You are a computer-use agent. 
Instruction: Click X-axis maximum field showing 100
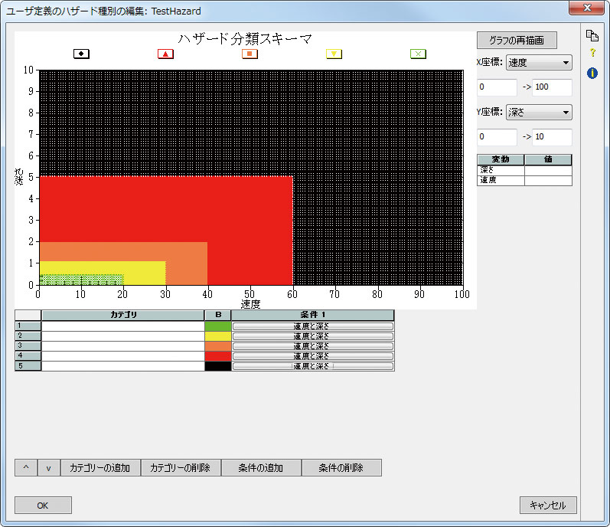pyautogui.click(x=552, y=87)
